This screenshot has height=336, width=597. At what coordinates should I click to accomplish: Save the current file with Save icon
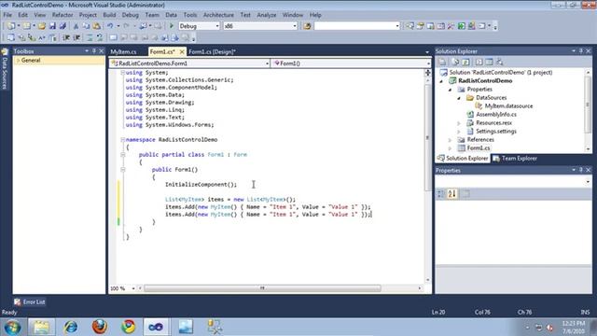pos(52,26)
